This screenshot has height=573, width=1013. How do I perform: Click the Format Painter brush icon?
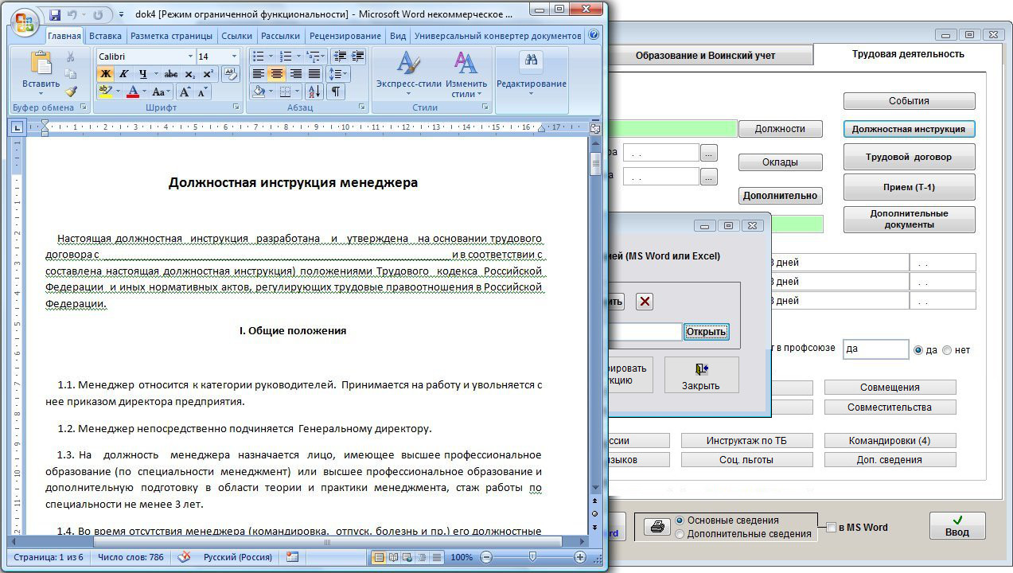pos(71,91)
